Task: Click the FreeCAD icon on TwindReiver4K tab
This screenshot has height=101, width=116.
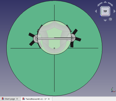Action: tap(24, 99)
